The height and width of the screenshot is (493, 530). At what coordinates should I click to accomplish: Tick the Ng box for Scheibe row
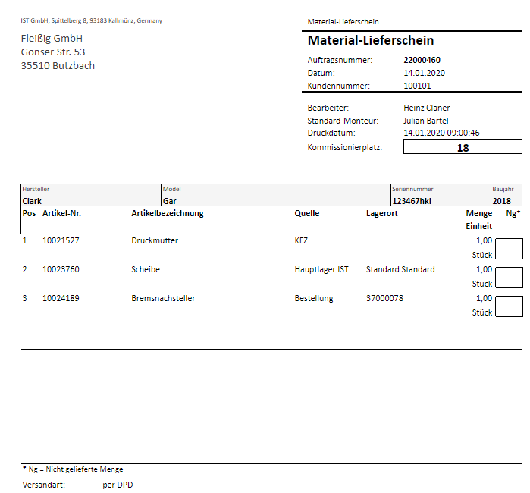[509, 277]
